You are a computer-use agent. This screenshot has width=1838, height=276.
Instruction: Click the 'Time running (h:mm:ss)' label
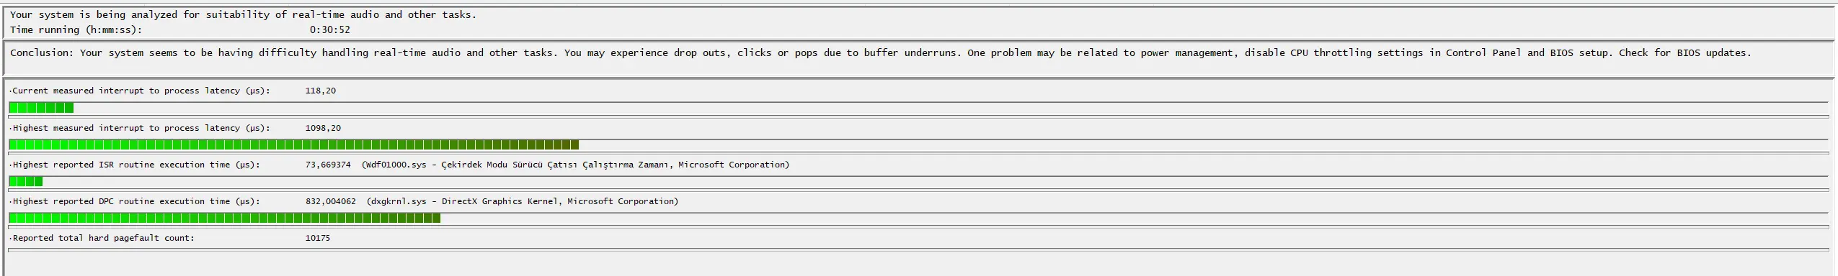coord(76,29)
